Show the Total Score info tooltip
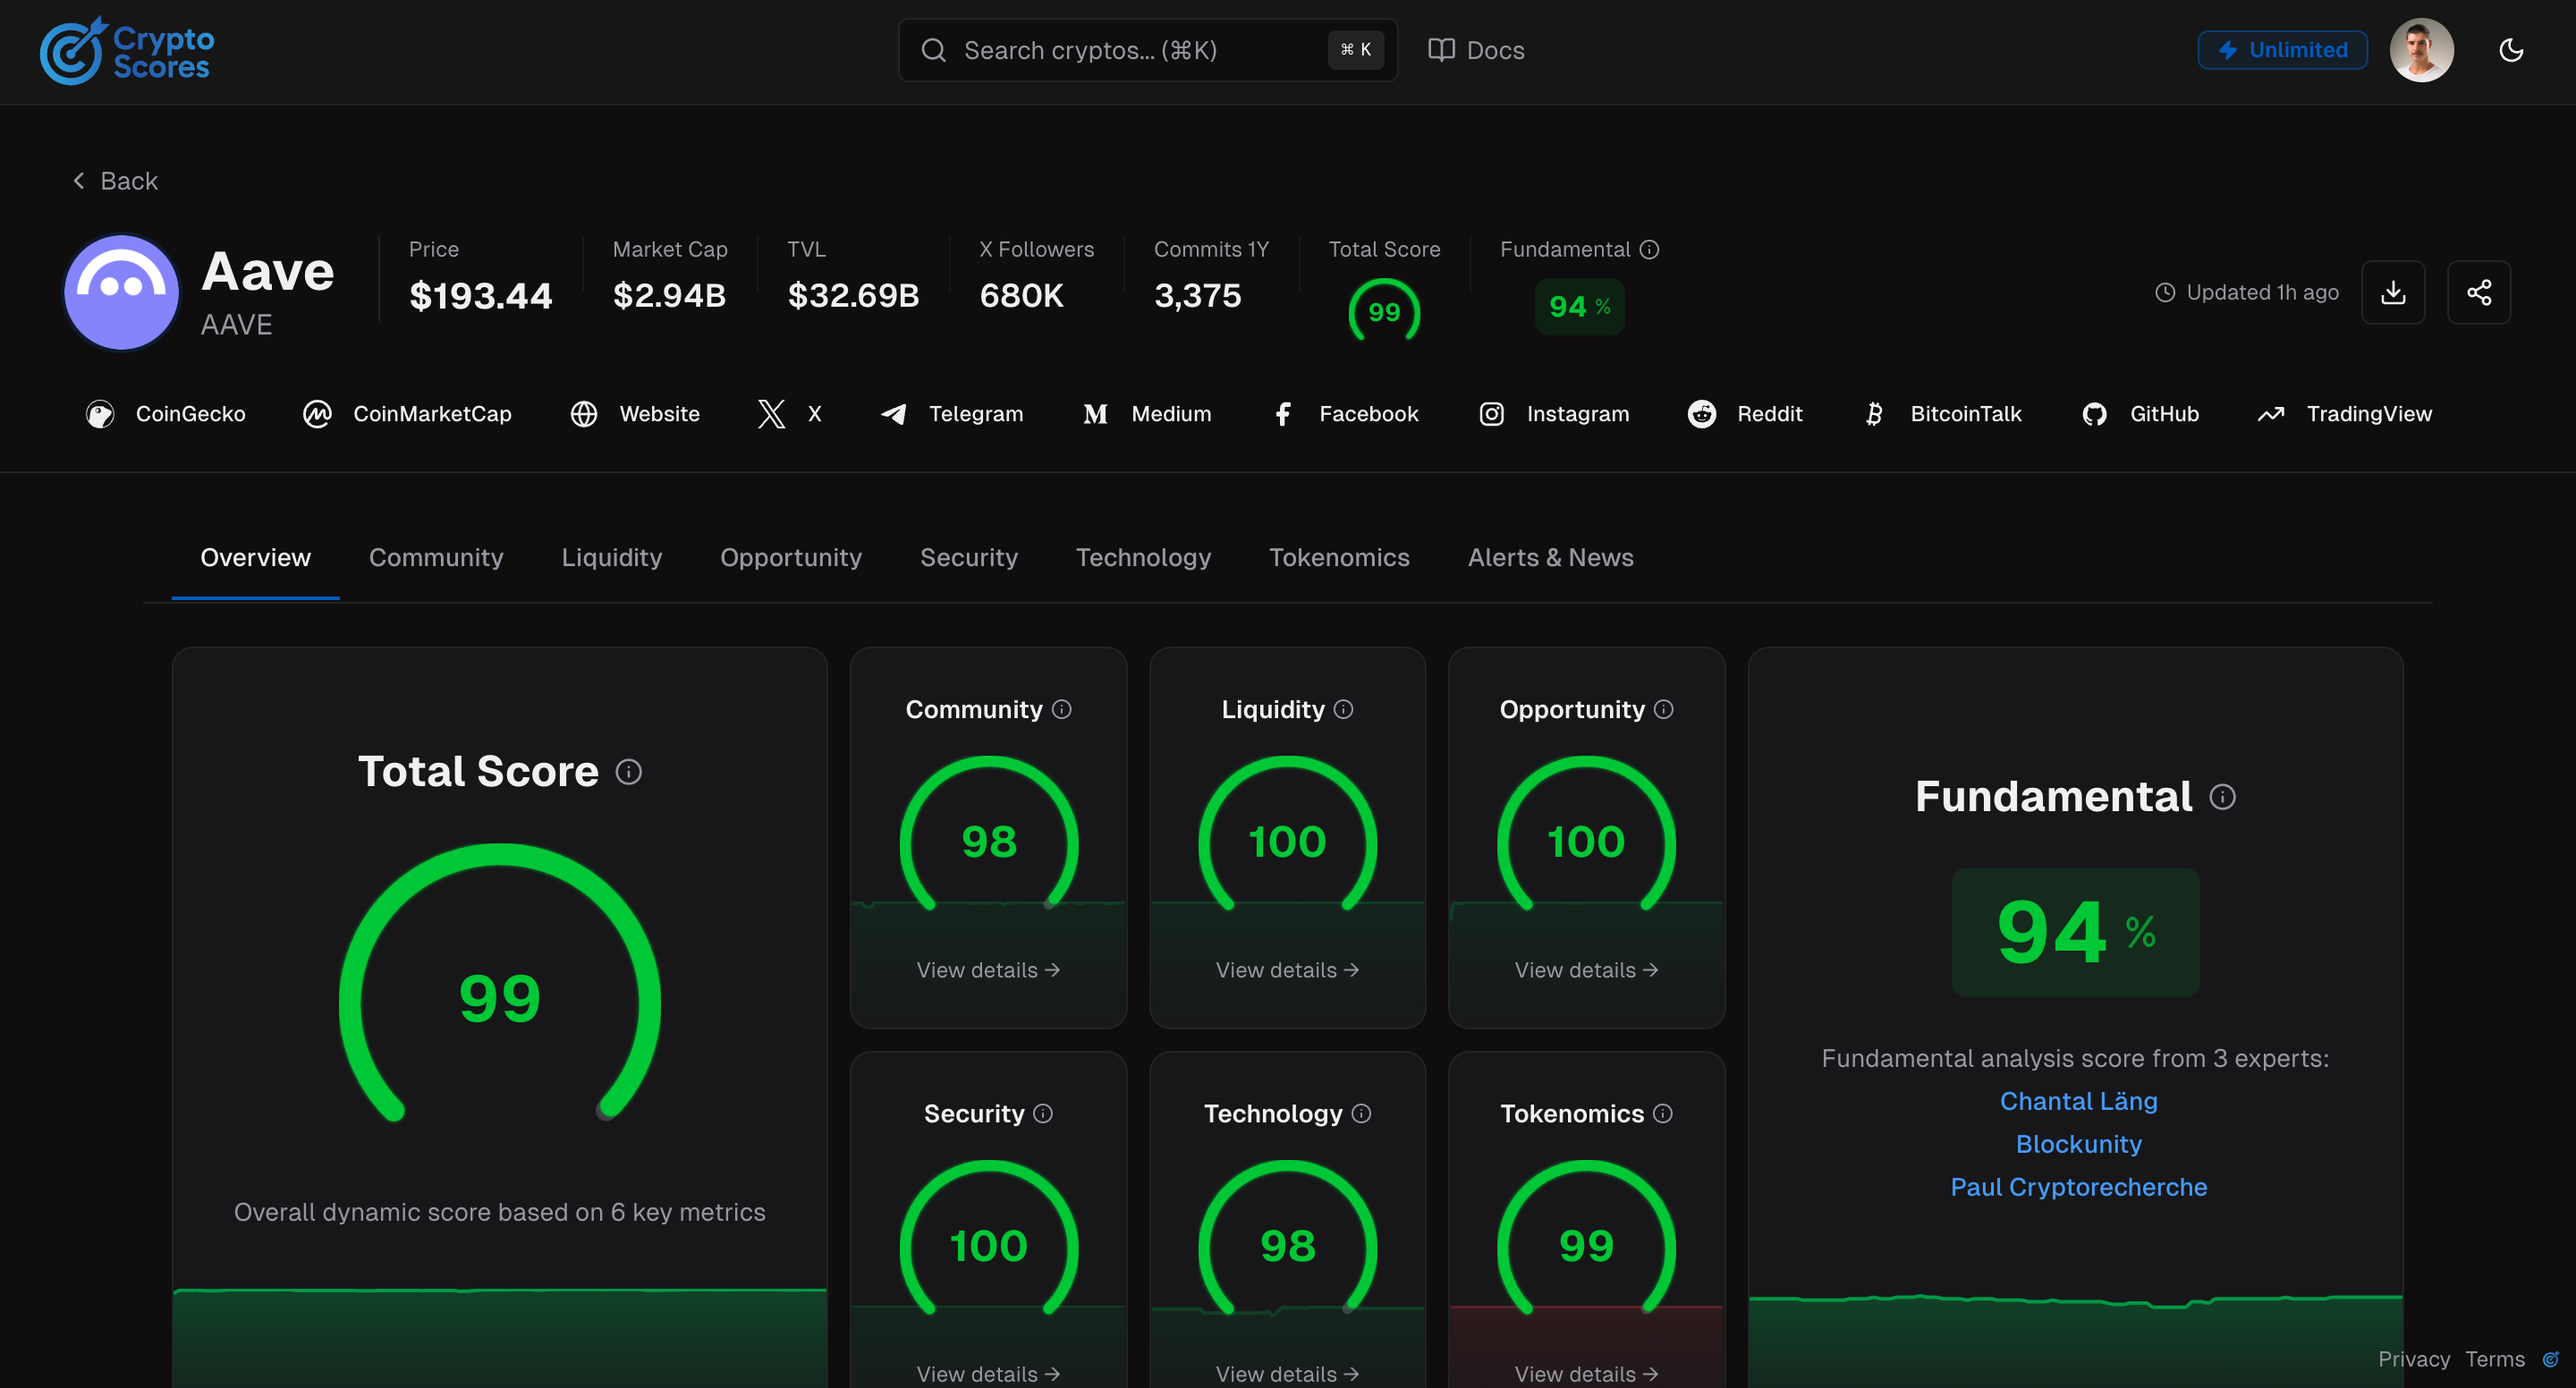2576x1388 pixels. coord(628,771)
